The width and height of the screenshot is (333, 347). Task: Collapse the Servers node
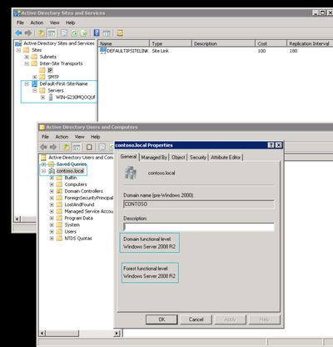pyautogui.click(x=35, y=90)
